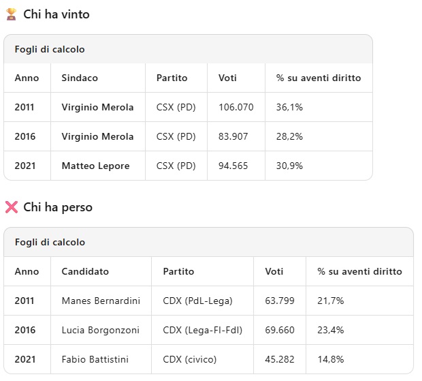Click the first Fogli di calcolo label
422x381 pixels.
[50, 49]
